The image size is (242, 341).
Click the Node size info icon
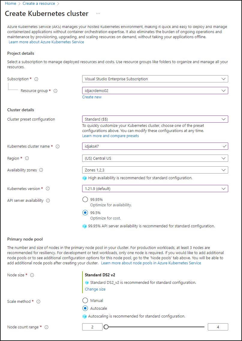tap(32, 275)
